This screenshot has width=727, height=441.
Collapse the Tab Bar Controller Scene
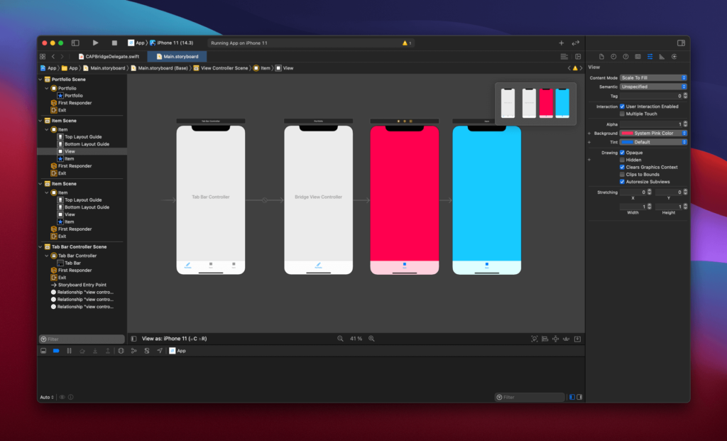41,246
